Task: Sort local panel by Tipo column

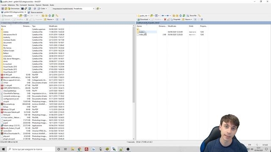Action: tap(34, 26)
